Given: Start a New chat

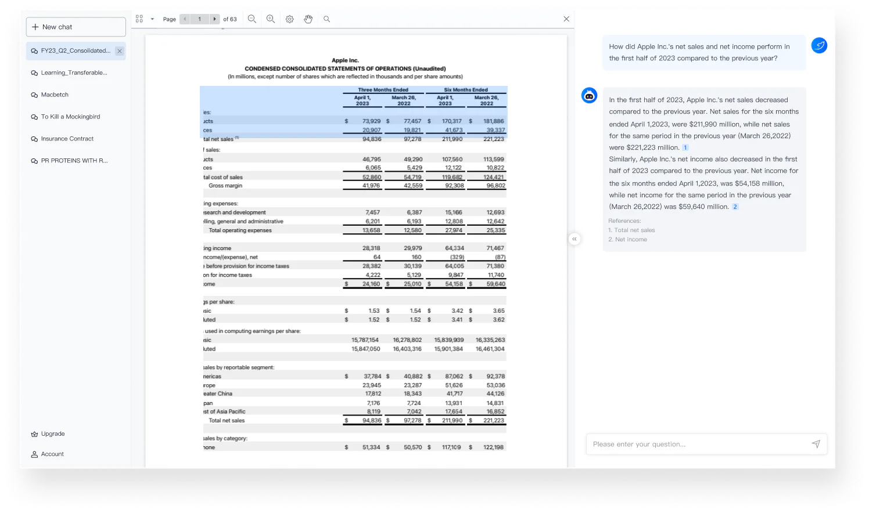Looking at the screenshot, I should coord(76,27).
